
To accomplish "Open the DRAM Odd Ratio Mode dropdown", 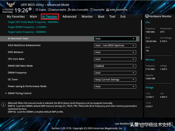I will [115, 66].
